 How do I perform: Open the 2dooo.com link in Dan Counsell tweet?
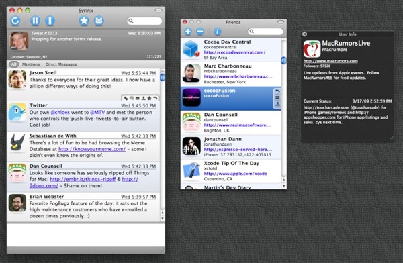44,185
